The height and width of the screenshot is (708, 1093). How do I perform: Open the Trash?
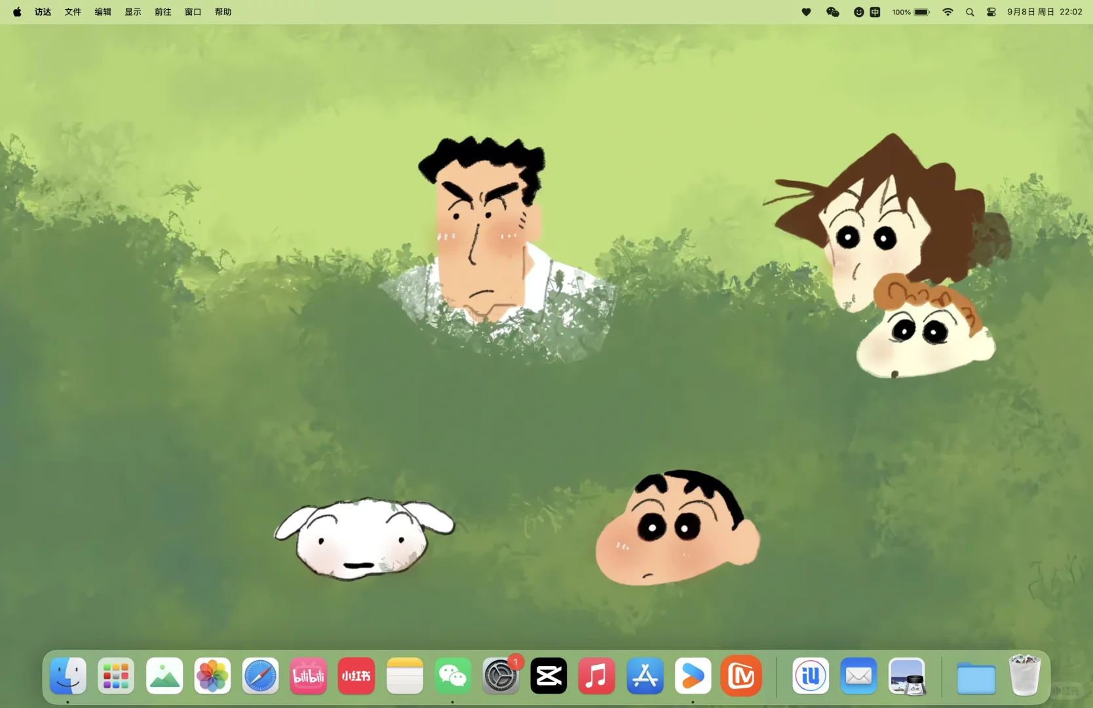[x=1025, y=675]
